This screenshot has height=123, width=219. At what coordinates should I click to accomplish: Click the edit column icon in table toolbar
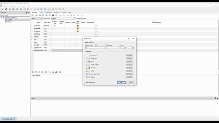coord(47,15)
